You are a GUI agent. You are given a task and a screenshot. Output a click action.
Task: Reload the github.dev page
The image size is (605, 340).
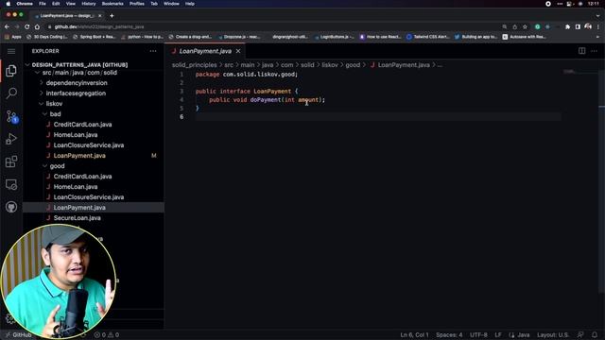tap(27, 26)
